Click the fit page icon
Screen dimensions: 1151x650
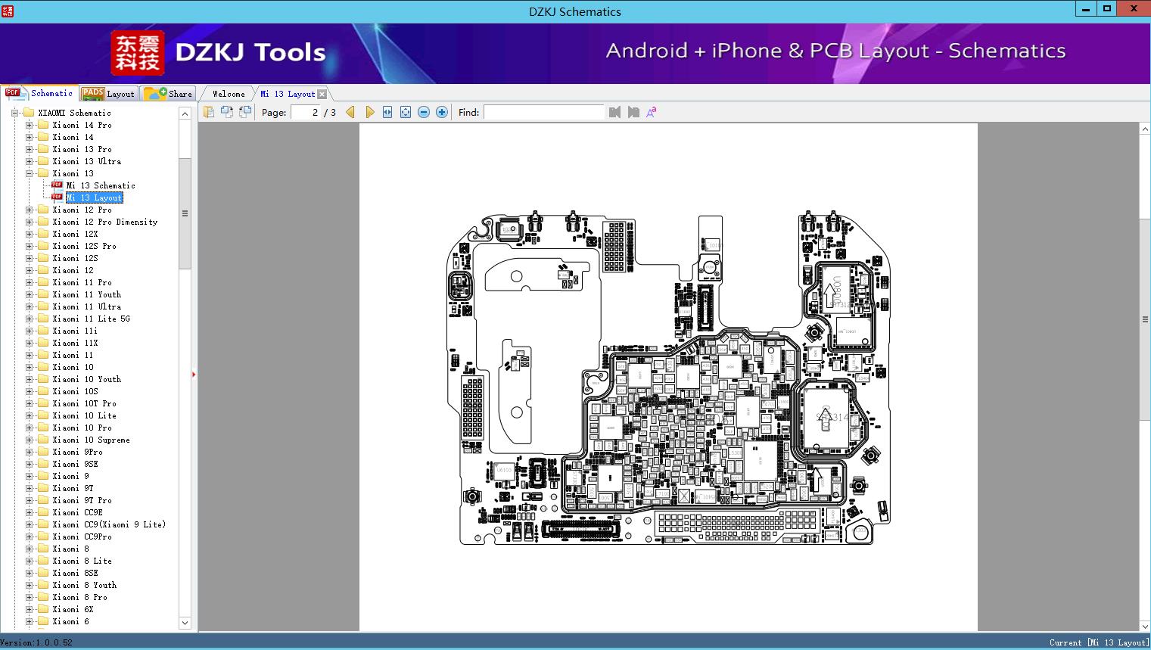click(406, 112)
